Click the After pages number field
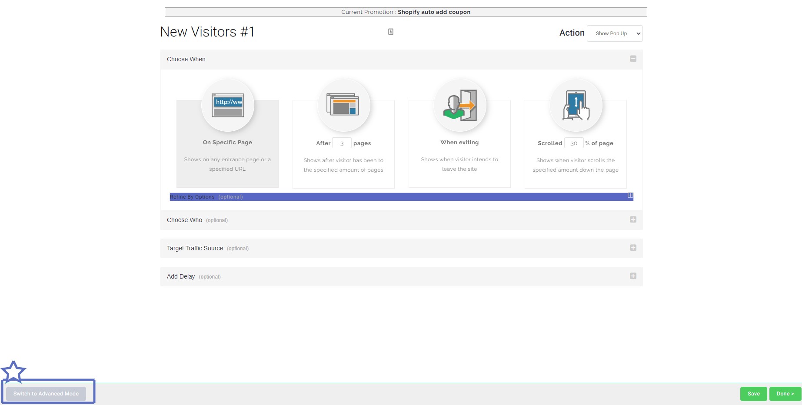Screen dimensions: 802x405 coord(342,143)
